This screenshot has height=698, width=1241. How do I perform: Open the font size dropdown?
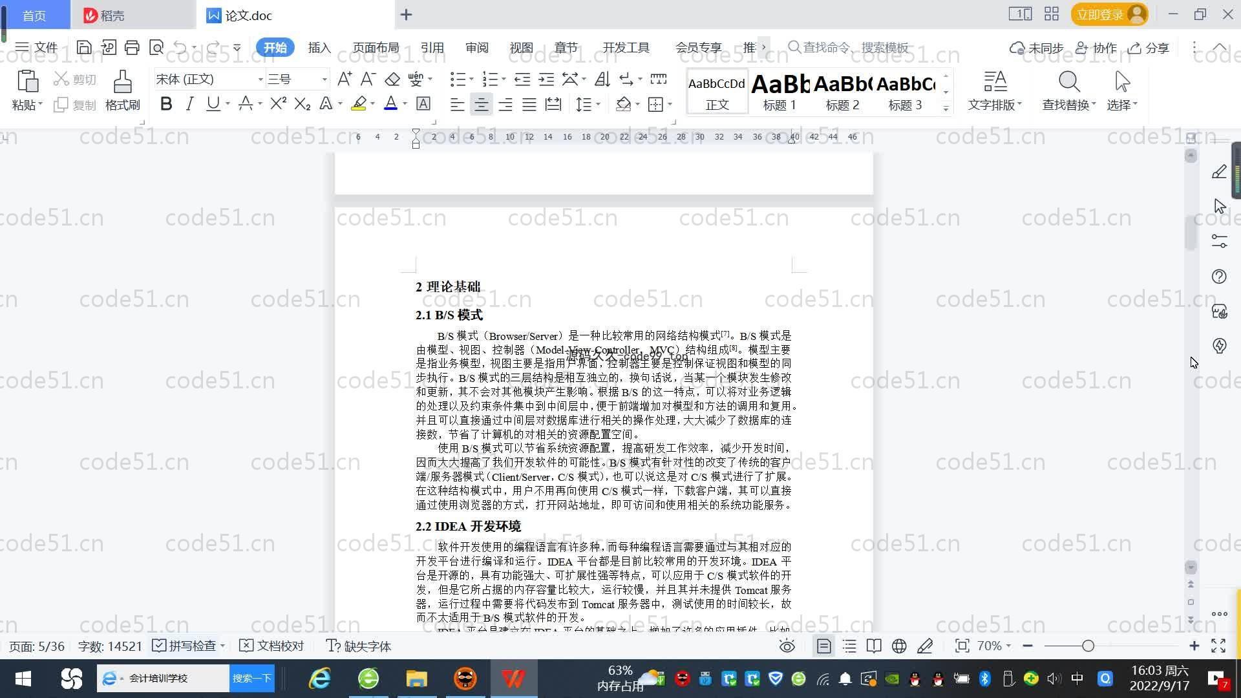[324, 79]
